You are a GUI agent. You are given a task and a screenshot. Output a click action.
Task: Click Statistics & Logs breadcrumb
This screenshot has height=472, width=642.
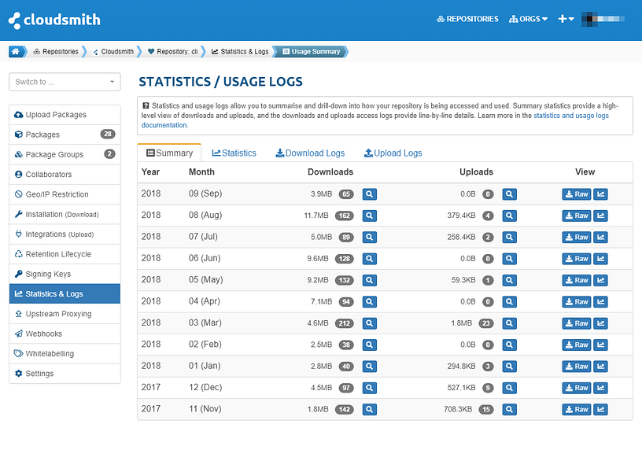pyautogui.click(x=240, y=52)
